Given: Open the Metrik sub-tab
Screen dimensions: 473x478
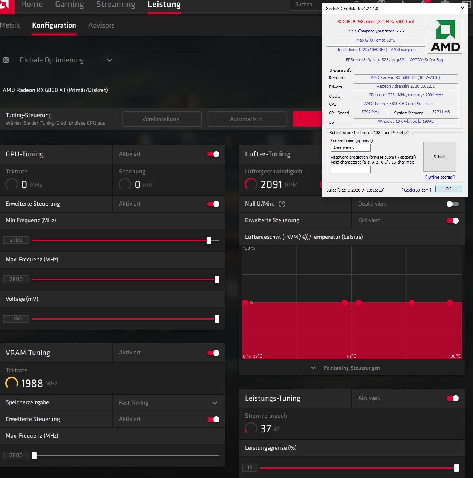Looking at the screenshot, I should tap(10, 25).
